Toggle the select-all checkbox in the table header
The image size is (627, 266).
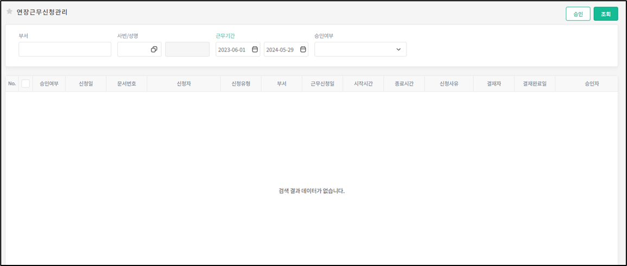[x=26, y=84]
